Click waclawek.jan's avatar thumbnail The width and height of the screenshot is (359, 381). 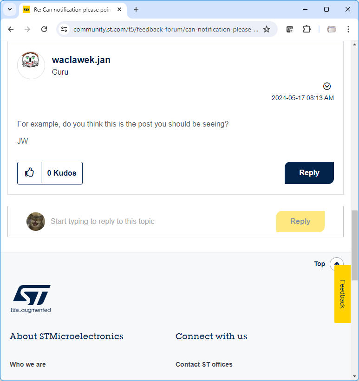pos(31,65)
